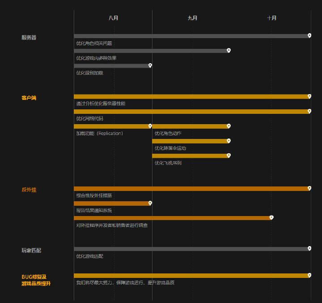Click the pin ending the 优化降落伞运动 bar
The image size is (322, 303).
[x=229, y=141]
